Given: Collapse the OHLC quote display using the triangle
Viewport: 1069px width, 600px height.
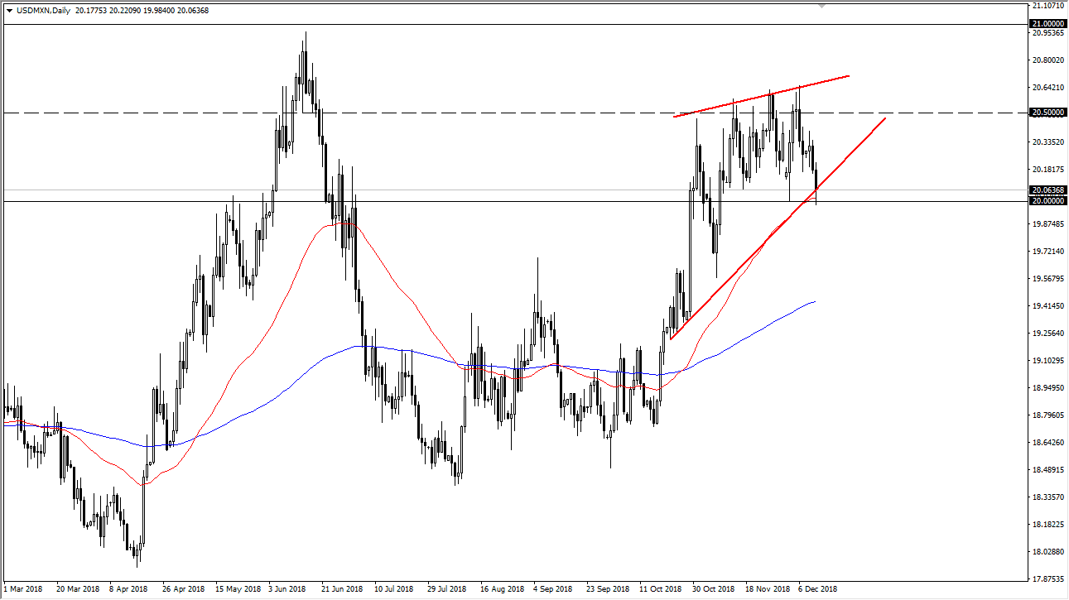Looking at the screenshot, I should coord(9,9).
